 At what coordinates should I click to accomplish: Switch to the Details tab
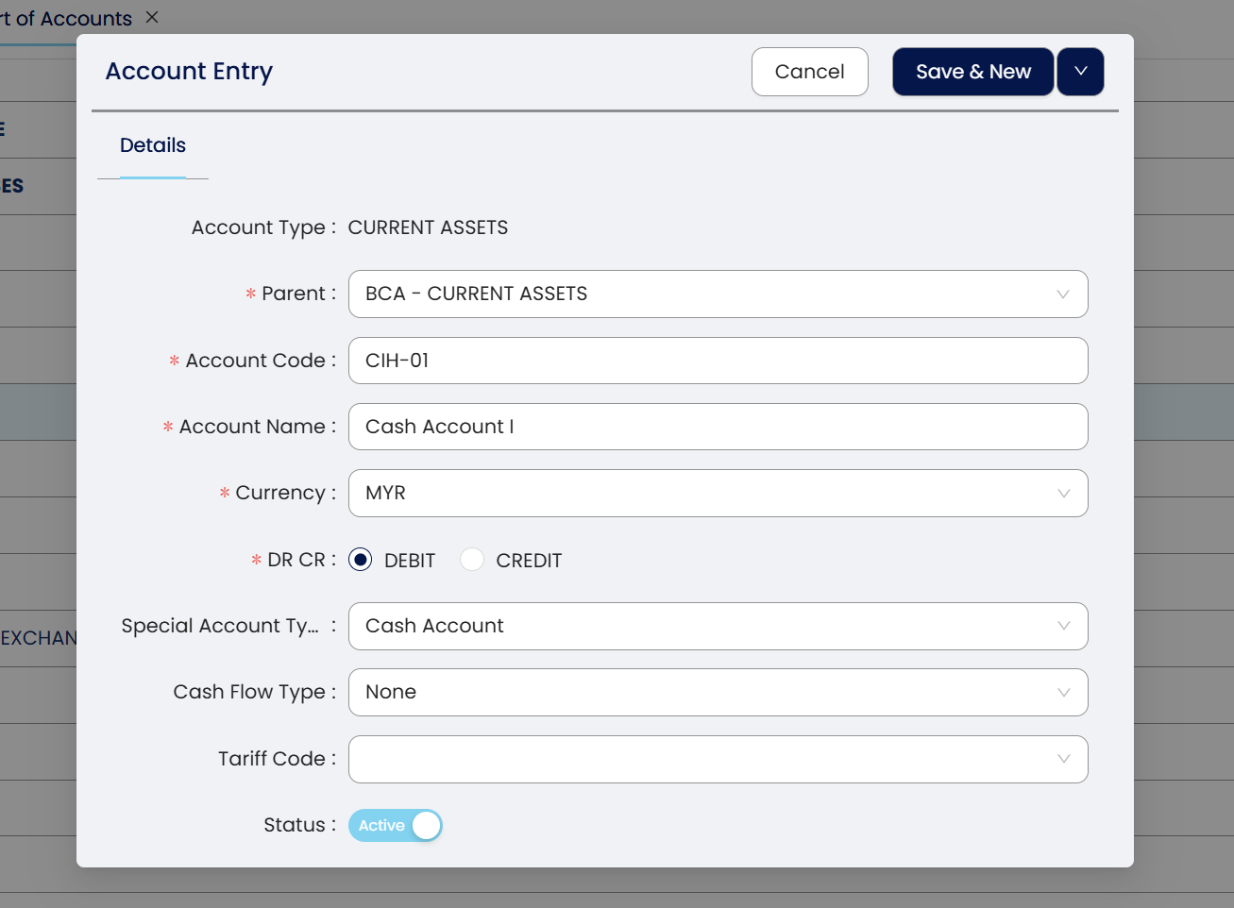click(x=153, y=145)
